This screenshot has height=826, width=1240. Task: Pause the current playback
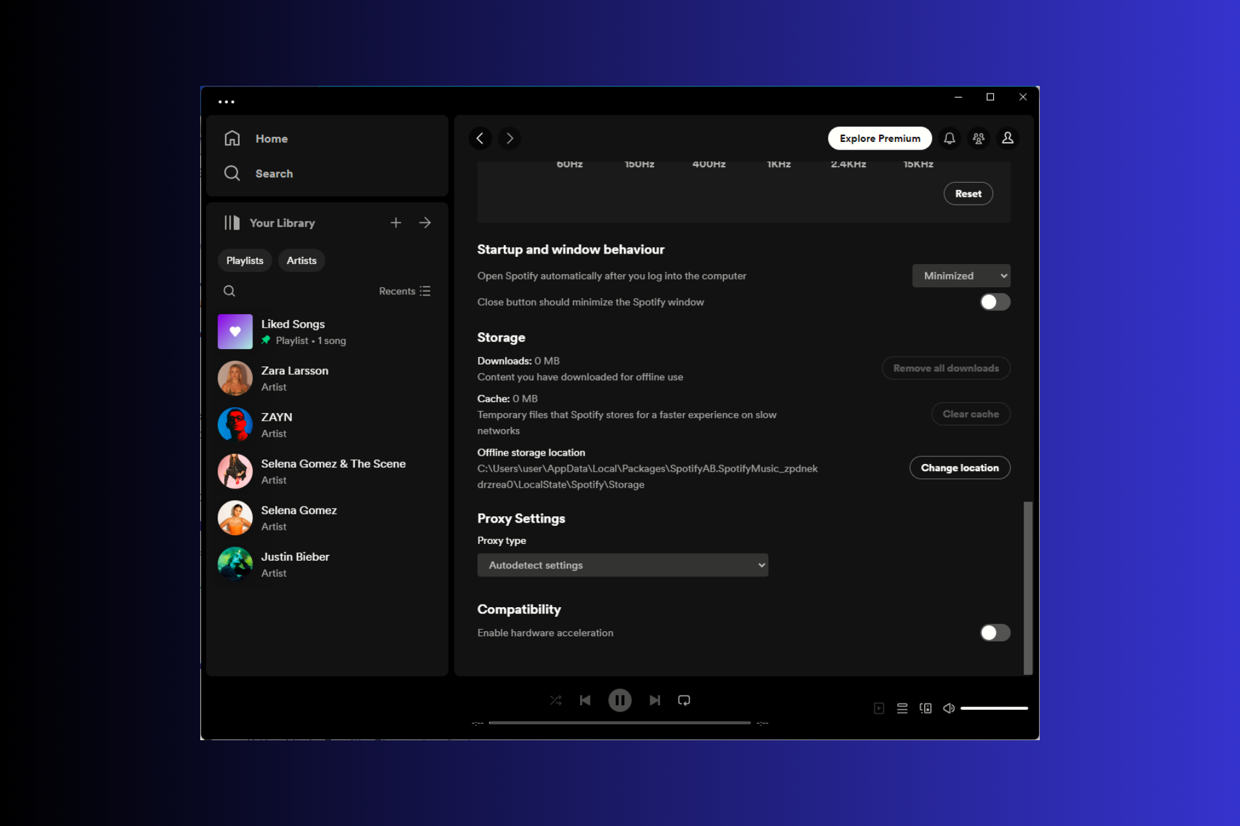point(620,700)
